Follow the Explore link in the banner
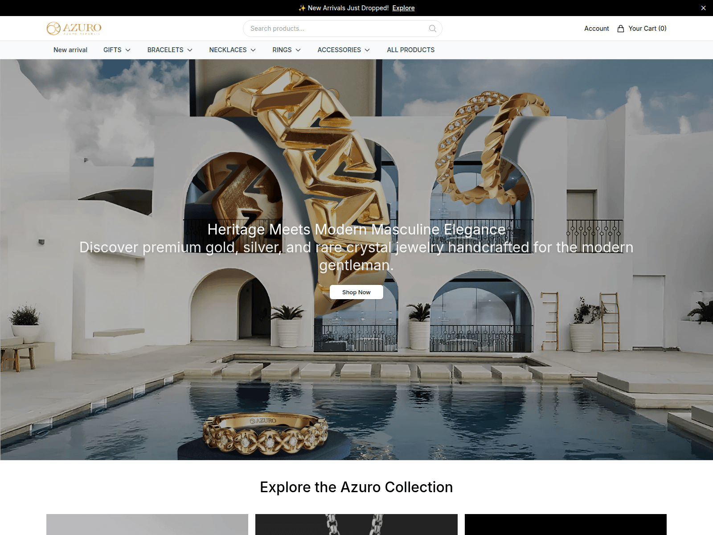This screenshot has width=713, height=535. 403,8
